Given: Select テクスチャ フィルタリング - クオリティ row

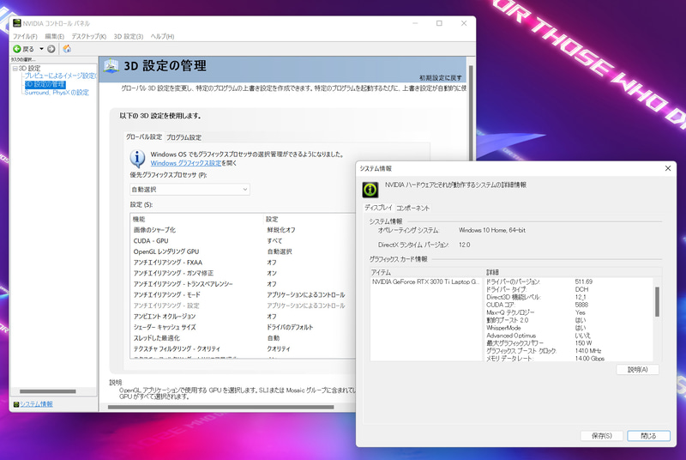Looking at the screenshot, I should pos(243,348).
